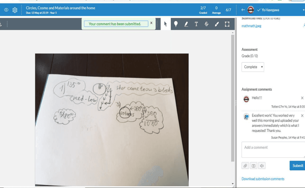Image resolution: width=305 pixels, height=188 pixels.
Task: Expand the Yo Hasegawa student list dropdown
Action: point(303,10)
